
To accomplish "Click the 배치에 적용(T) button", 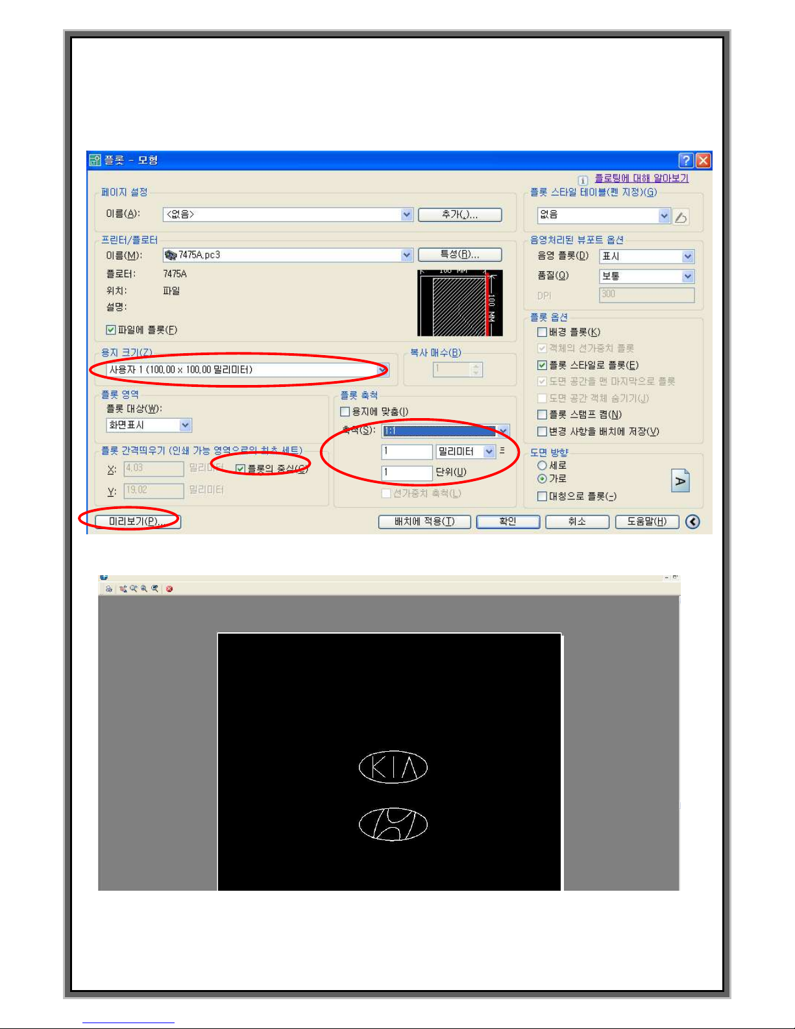I will coord(424,522).
